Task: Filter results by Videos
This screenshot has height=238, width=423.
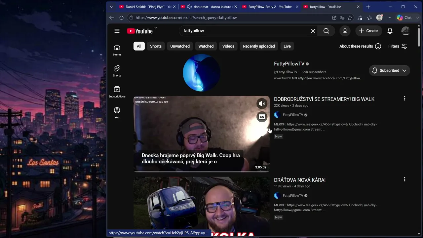Action: click(x=228, y=46)
